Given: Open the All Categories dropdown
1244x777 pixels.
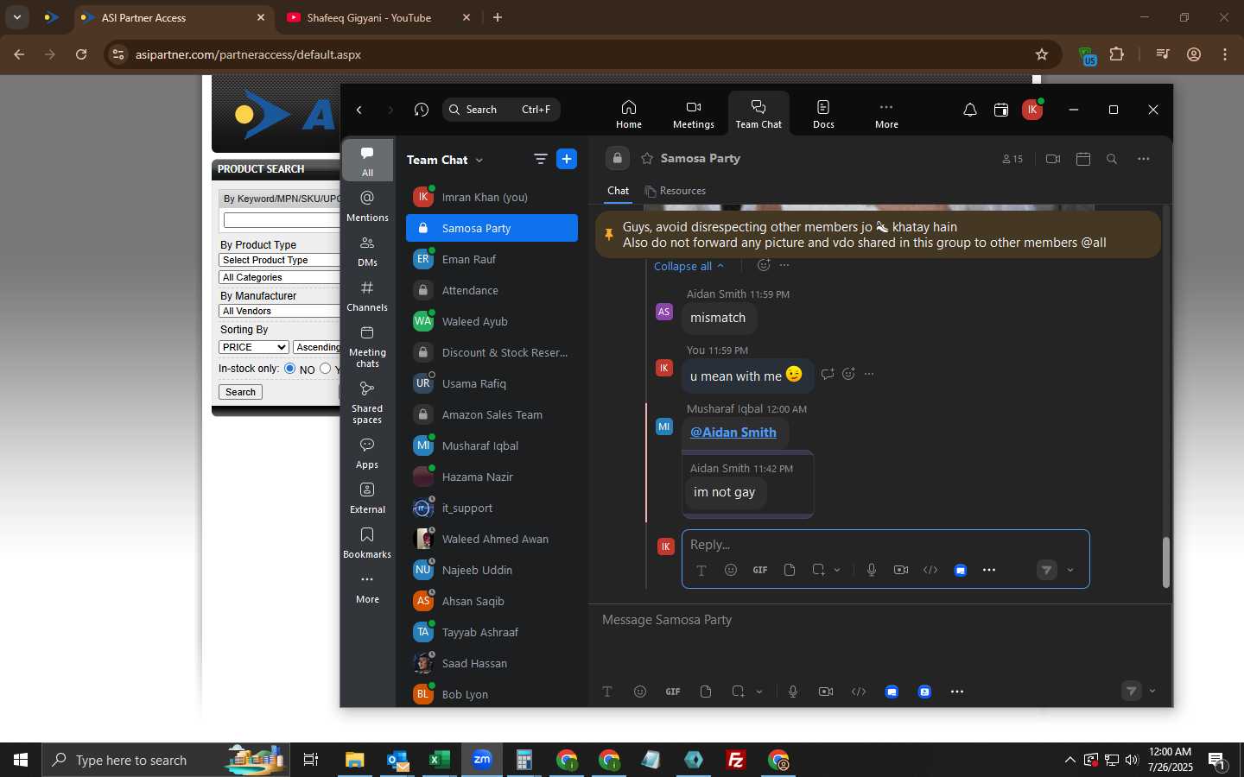Looking at the screenshot, I should click(279, 277).
